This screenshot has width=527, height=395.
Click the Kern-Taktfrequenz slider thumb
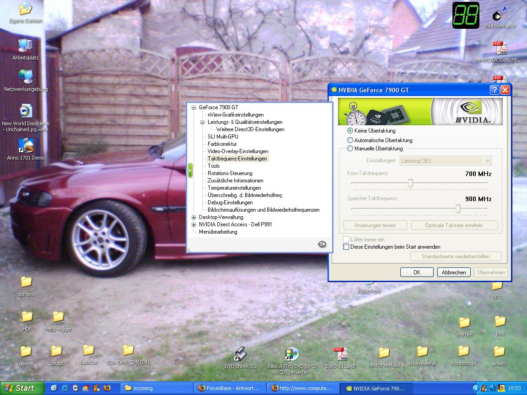click(x=410, y=183)
